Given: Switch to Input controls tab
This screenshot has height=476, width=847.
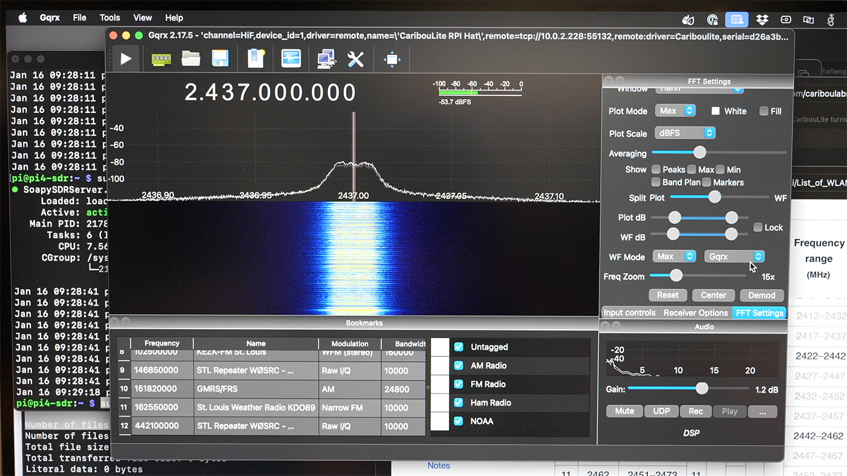Looking at the screenshot, I should tap(629, 313).
